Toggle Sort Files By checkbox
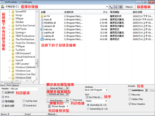The width and height of the screenshot is (155, 116). click(87, 97)
